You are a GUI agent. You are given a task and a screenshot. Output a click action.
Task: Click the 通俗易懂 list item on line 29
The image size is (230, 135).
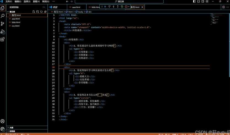point(83,101)
